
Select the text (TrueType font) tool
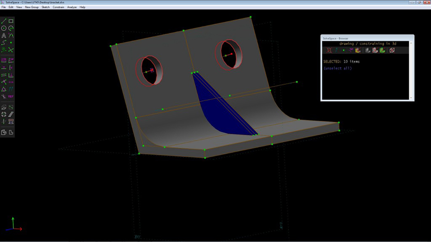tap(4, 35)
